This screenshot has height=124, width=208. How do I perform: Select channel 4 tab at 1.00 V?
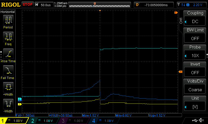pyautogui.click(x=104, y=121)
